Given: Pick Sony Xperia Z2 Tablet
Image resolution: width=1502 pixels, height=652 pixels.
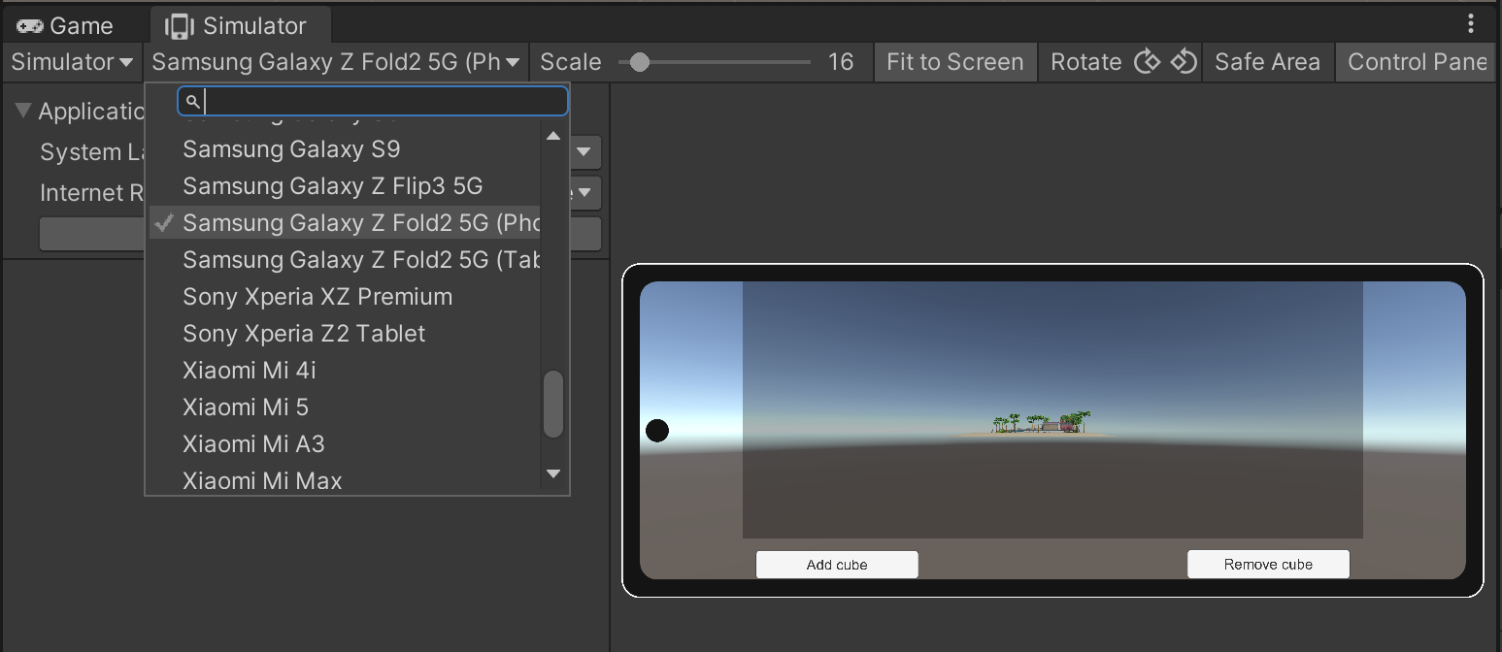Looking at the screenshot, I should click(x=344, y=334).
